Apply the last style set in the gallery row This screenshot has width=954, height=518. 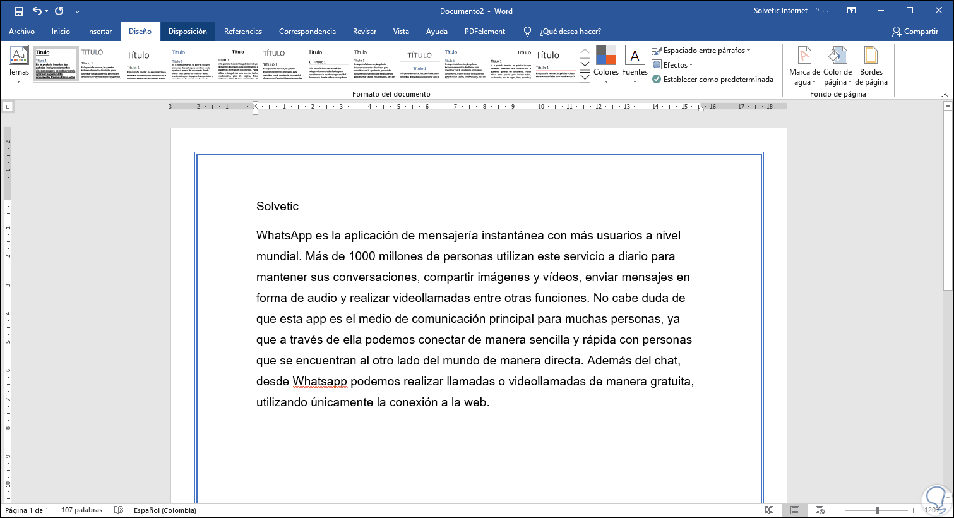click(x=556, y=64)
